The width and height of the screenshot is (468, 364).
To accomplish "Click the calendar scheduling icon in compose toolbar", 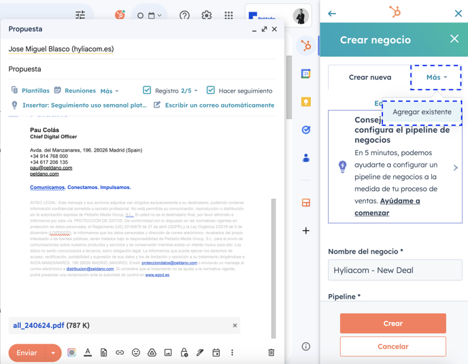I will tap(216, 352).
